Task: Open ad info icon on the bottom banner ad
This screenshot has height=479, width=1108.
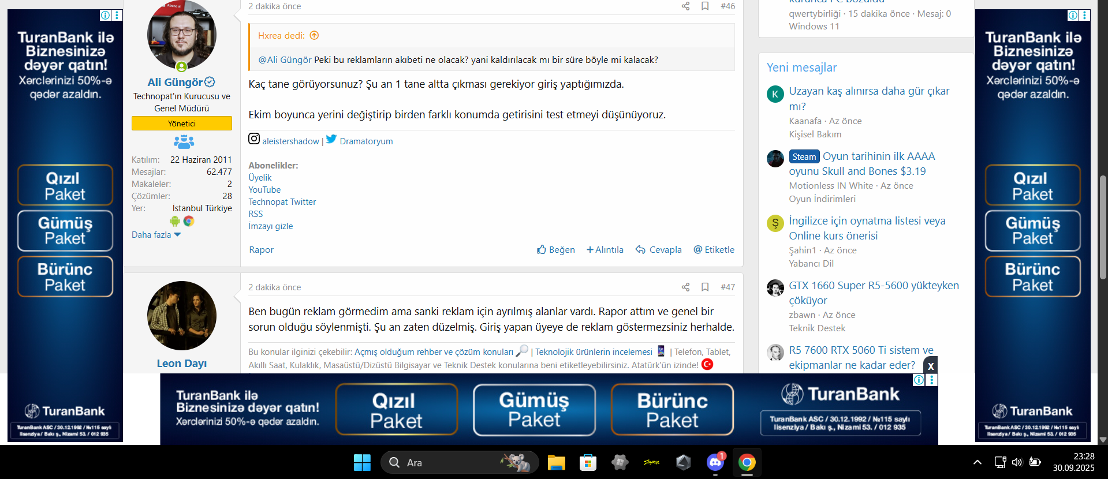Action: coord(919,380)
